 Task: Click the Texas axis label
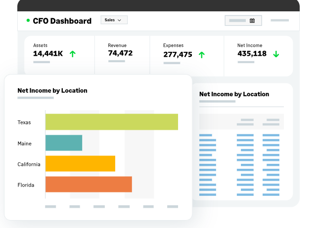click(x=24, y=122)
